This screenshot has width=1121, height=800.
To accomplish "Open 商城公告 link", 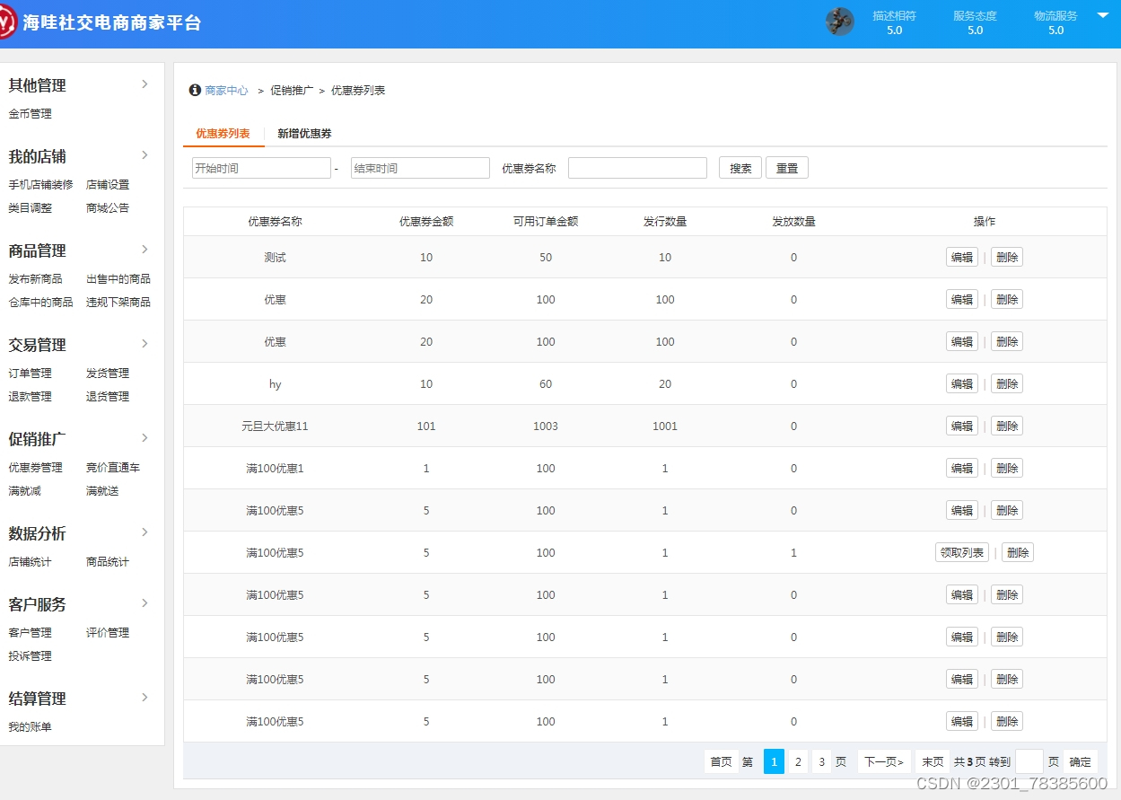I will (108, 208).
